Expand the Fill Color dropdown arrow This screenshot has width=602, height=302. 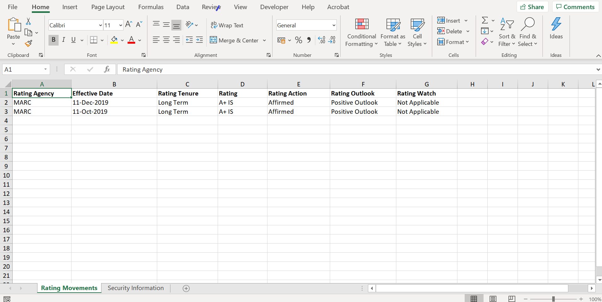click(x=122, y=40)
